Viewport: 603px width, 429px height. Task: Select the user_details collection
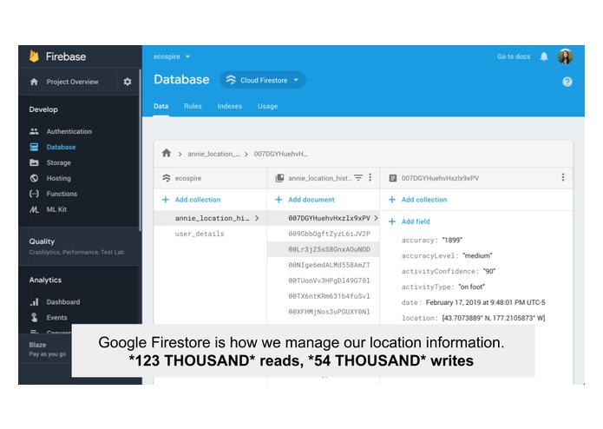click(x=200, y=234)
